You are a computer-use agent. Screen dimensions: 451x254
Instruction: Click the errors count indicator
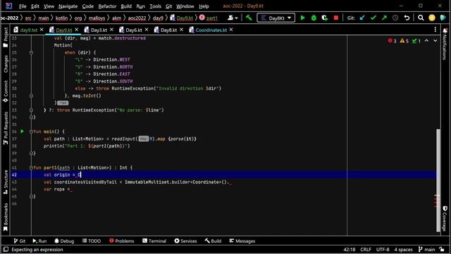pos(392,41)
